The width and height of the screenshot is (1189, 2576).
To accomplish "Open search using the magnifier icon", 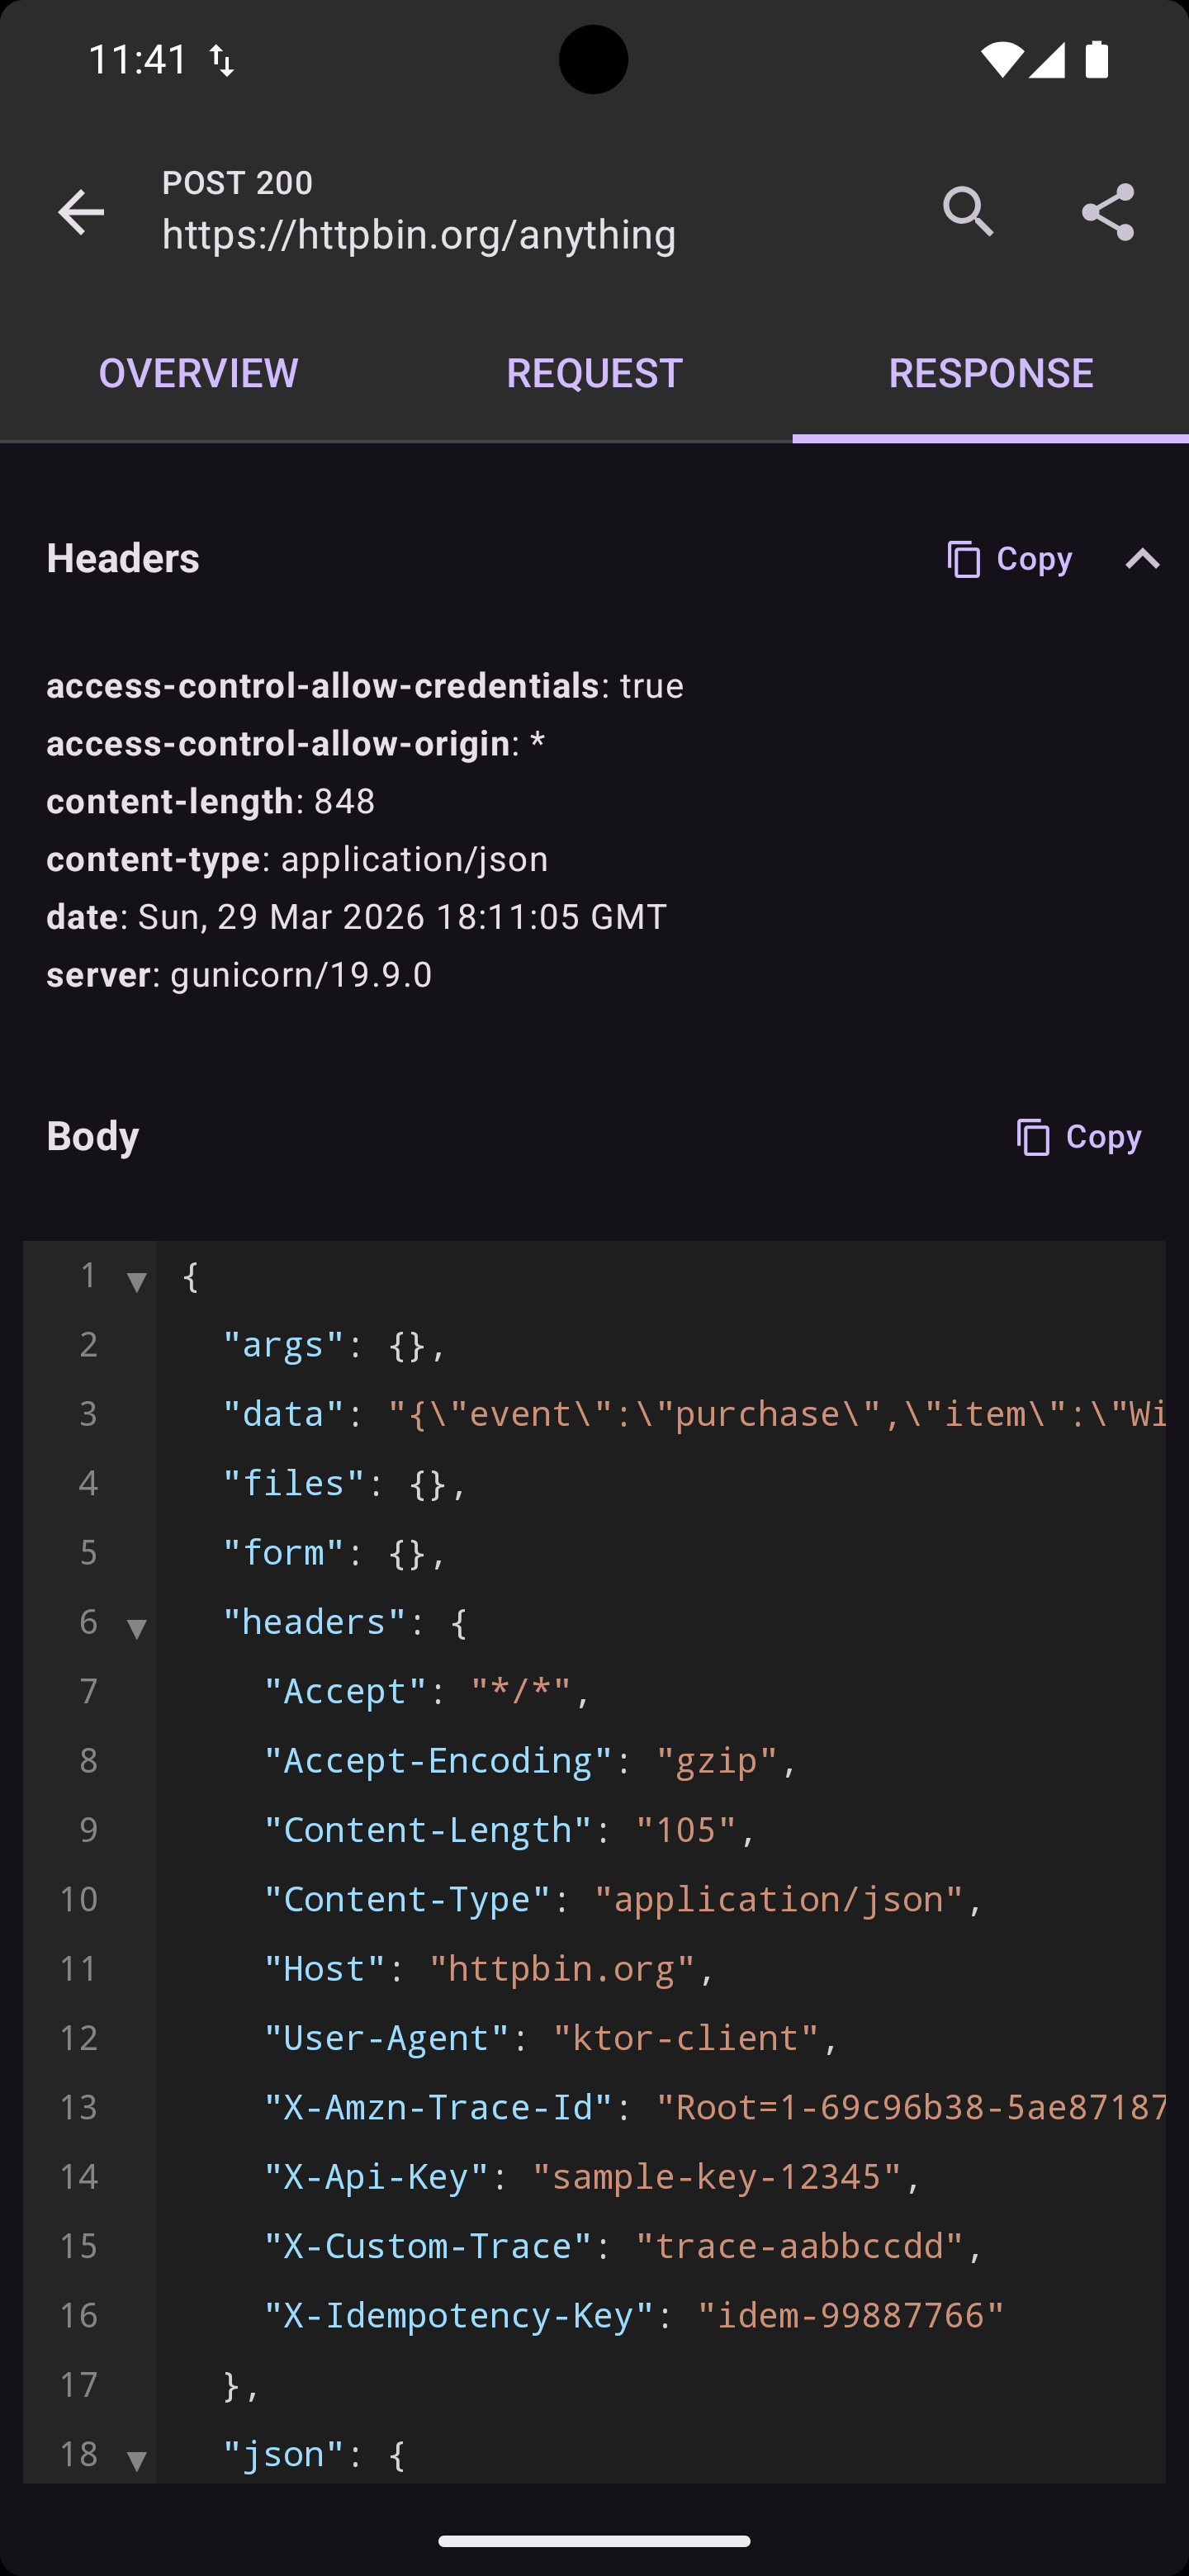I will click(968, 212).
